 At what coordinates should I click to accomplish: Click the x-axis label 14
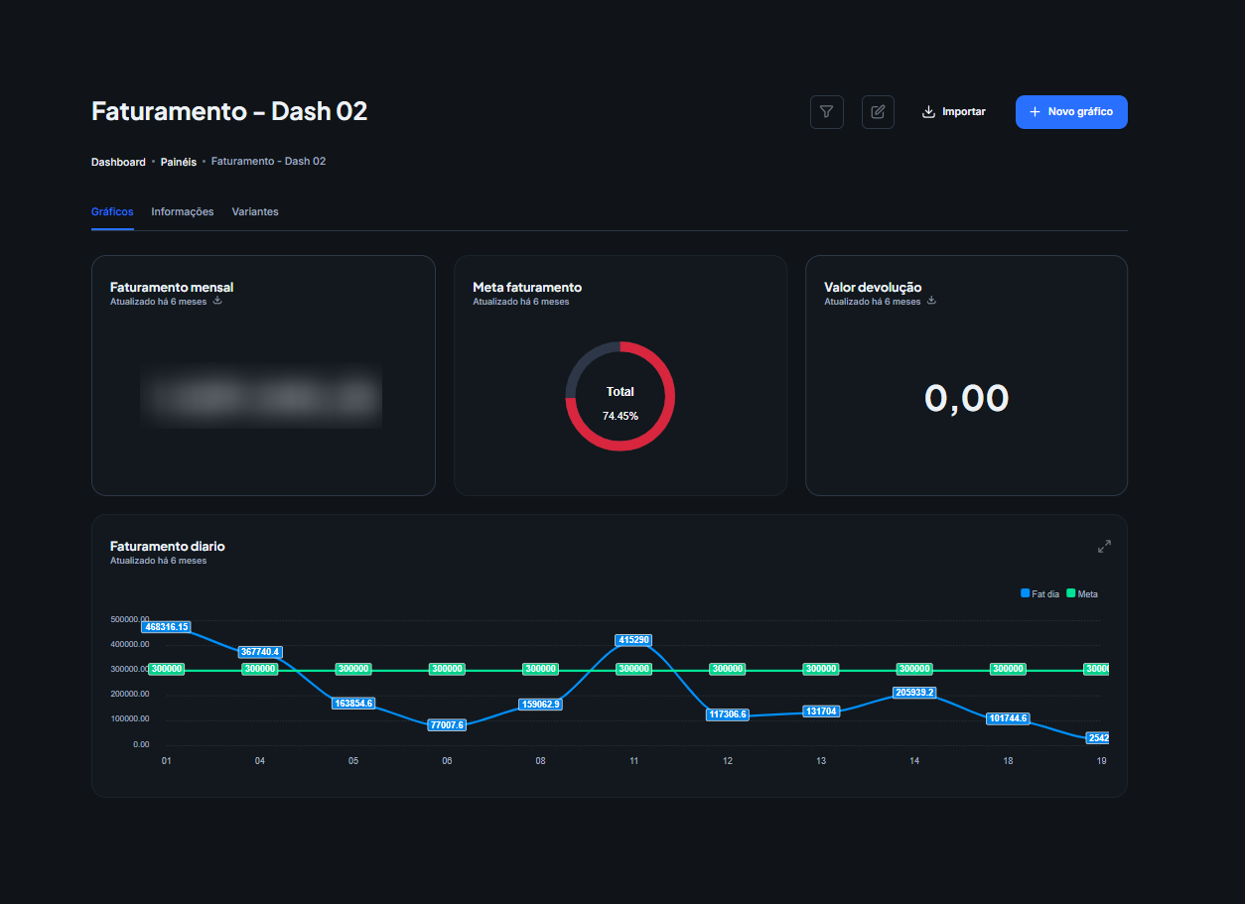click(914, 761)
